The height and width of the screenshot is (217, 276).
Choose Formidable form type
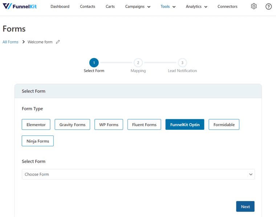(x=224, y=125)
